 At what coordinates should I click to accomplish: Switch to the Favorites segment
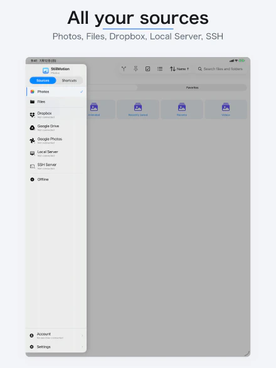click(192, 88)
